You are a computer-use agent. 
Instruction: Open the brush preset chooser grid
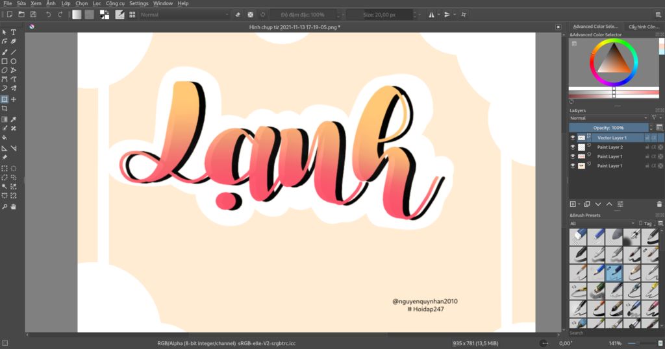point(132,14)
